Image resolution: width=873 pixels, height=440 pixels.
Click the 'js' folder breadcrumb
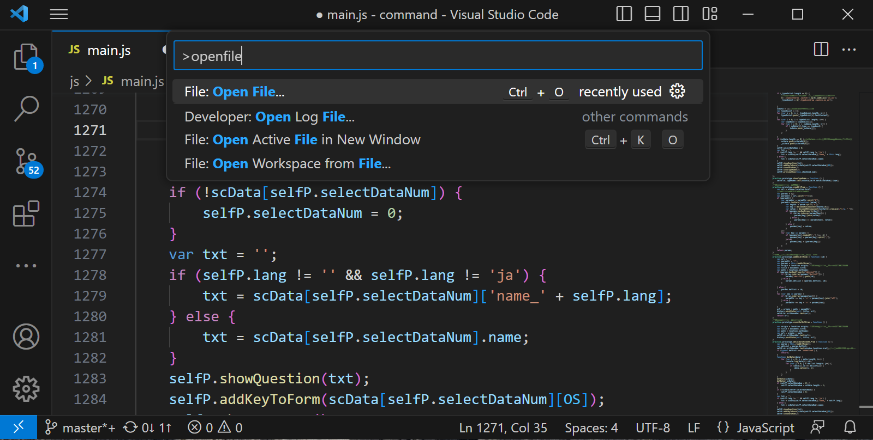74,81
